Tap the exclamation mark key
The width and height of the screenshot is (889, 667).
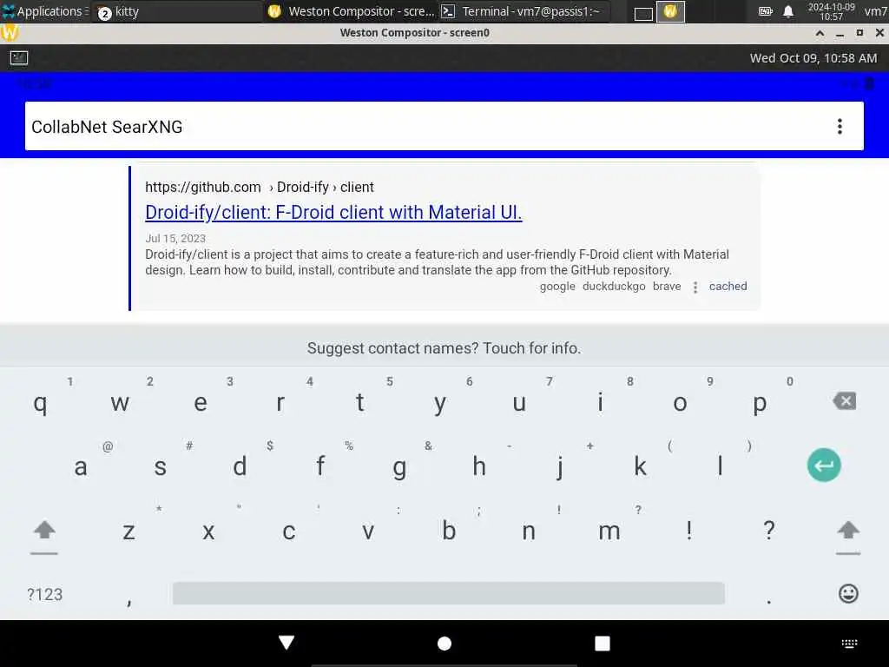[688, 531]
